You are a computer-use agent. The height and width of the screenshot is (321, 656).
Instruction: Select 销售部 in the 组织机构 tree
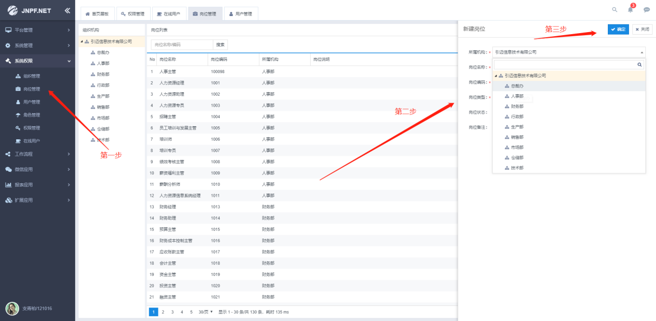point(103,107)
